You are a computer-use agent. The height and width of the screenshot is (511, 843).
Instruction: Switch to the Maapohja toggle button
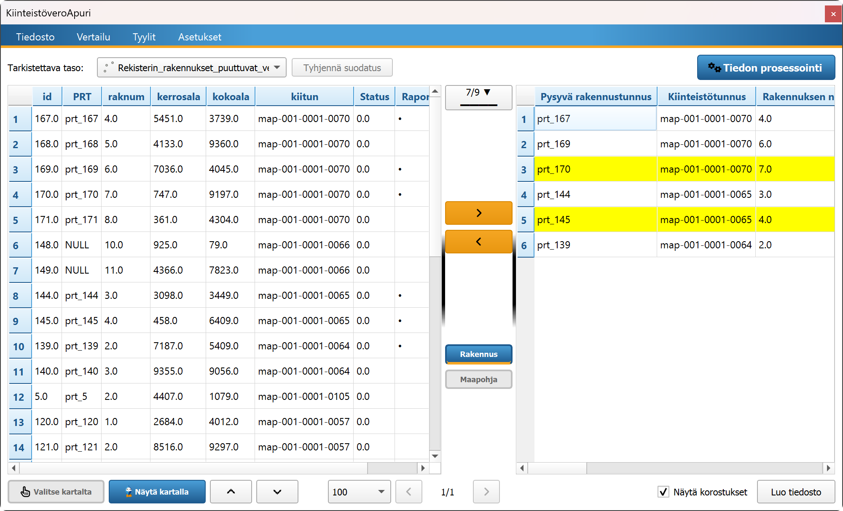point(478,379)
